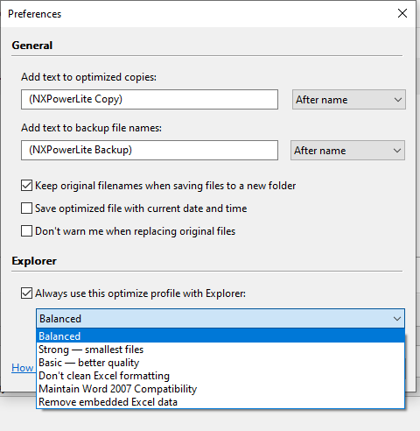Click chevron arrow on backup position dropdown
Viewport: 420px width, 431px height.
click(x=397, y=151)
